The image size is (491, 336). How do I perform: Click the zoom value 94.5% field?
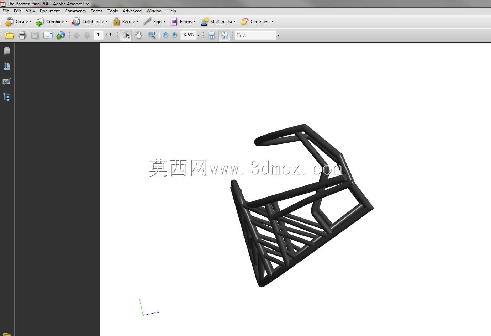pyautogui.click(x=188, y=35)
